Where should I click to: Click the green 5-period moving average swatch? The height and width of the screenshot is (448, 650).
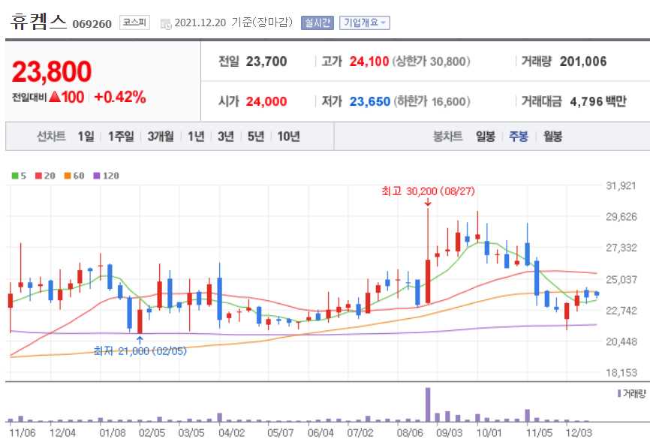(x=15, y=176)
